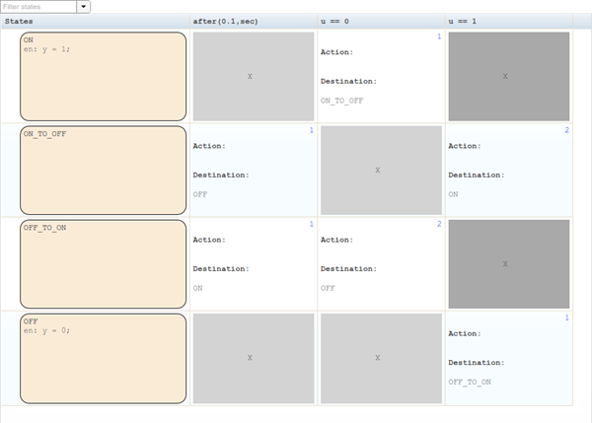Click priority number 1 in ON row u == 0 cell

(x=439, y=36)
